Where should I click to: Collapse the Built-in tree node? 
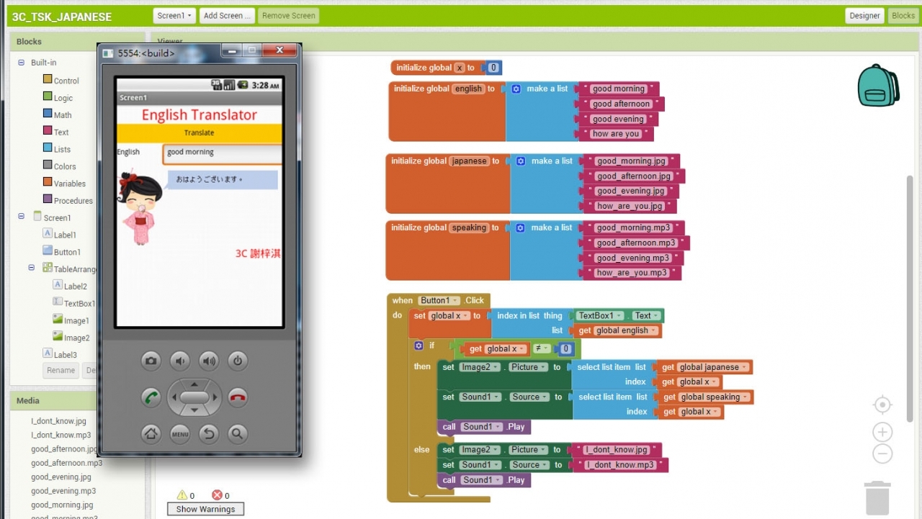point(21,63)
